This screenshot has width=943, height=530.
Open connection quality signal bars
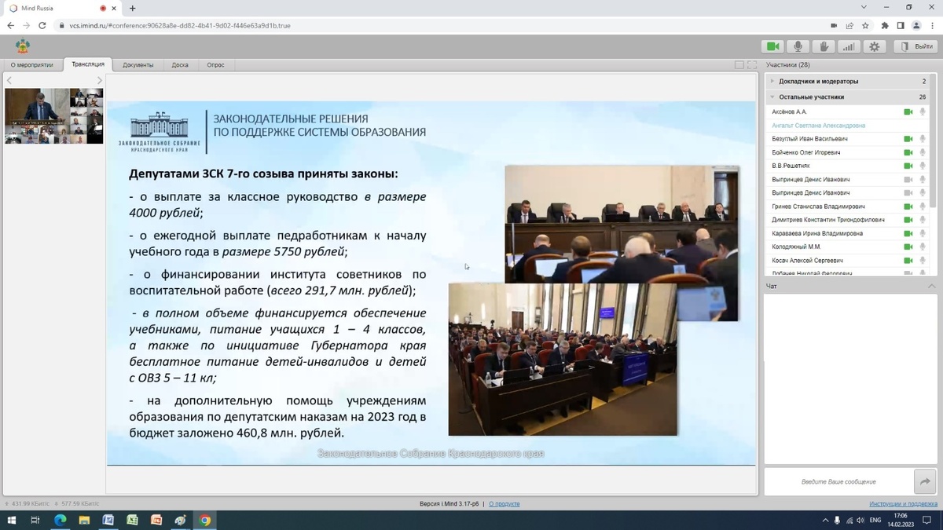[x=849, y=46]
